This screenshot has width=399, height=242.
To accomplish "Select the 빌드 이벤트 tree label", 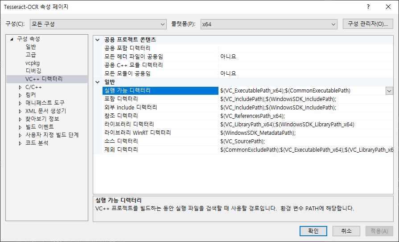I will pyautogui.click(x=40, y=127).
